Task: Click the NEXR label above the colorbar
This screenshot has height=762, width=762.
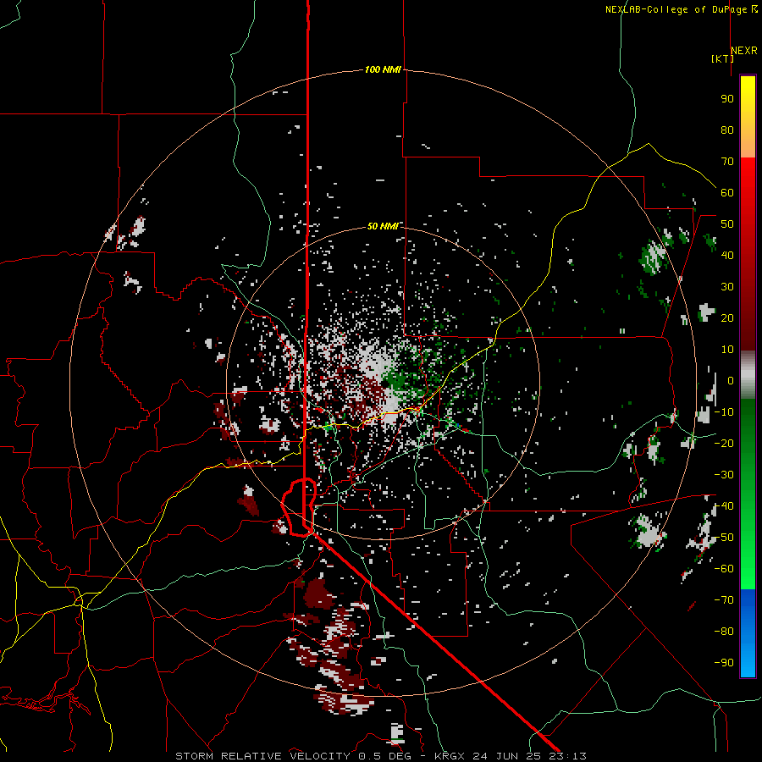Action: point(744,51)
